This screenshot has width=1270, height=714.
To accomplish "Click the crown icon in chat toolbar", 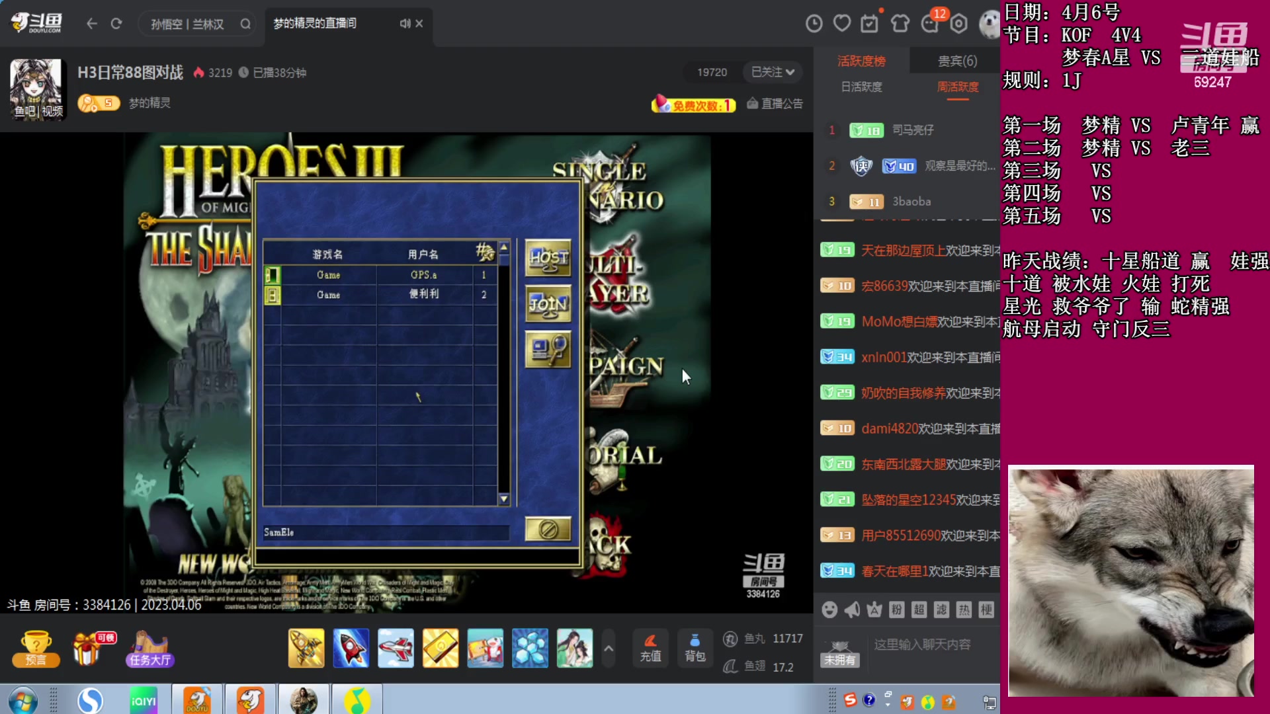I will point(874,610).
